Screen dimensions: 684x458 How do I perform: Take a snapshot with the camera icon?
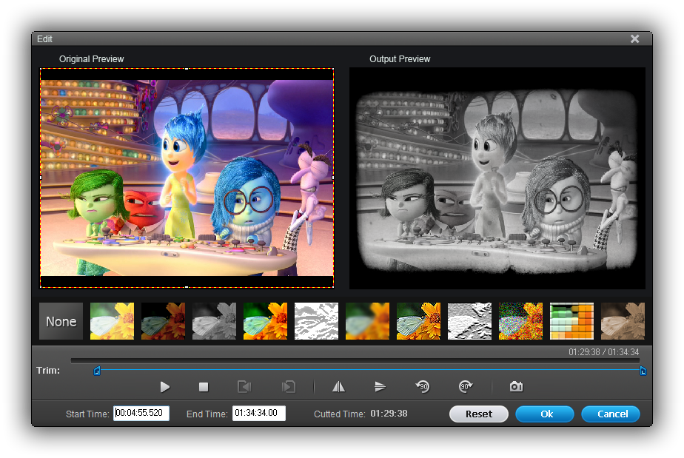515,386
